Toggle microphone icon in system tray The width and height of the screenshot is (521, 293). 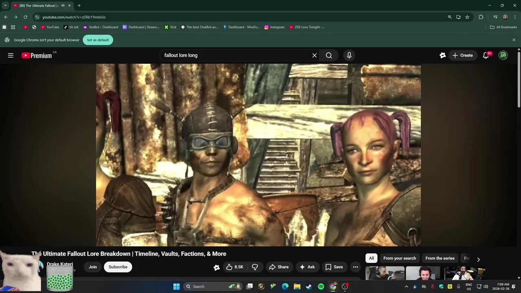coord(458,286)
